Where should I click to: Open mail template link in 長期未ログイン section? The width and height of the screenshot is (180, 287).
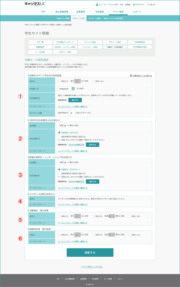(73, 106)
